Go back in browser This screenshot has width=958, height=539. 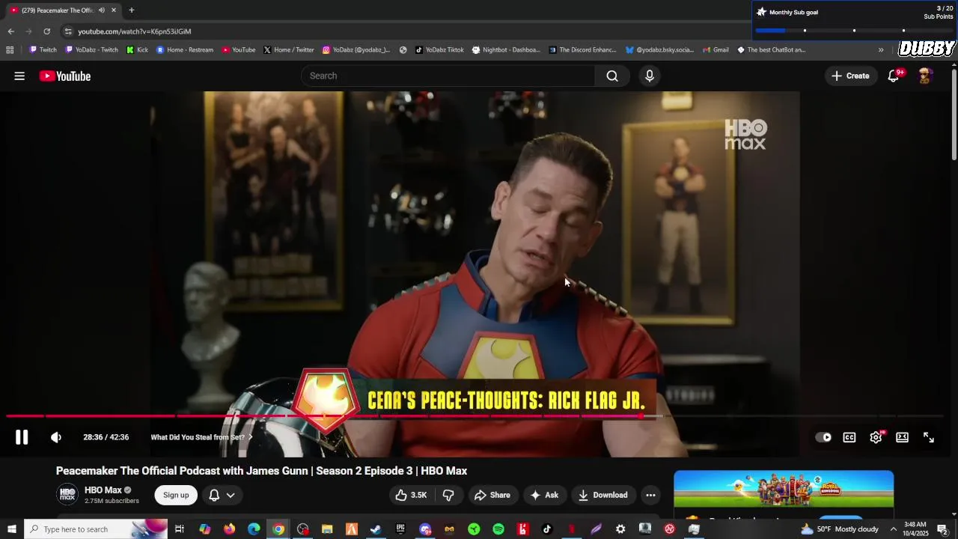pos(10,31)
